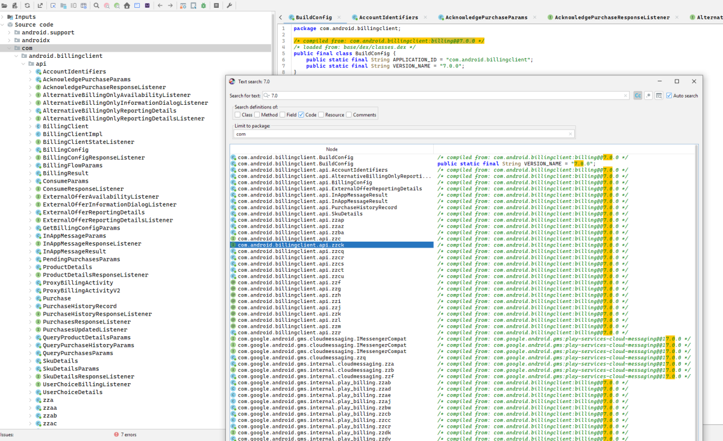Select the Purchase class in the tree
This screenshot has width=723, height=441.
click(57, 298)
